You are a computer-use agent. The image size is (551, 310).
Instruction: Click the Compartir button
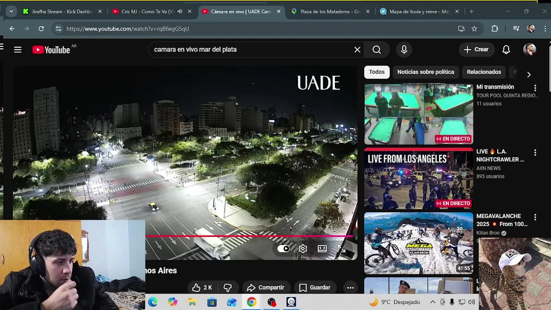click(265, 288)
